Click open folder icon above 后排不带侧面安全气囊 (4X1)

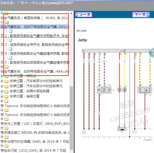6,22
